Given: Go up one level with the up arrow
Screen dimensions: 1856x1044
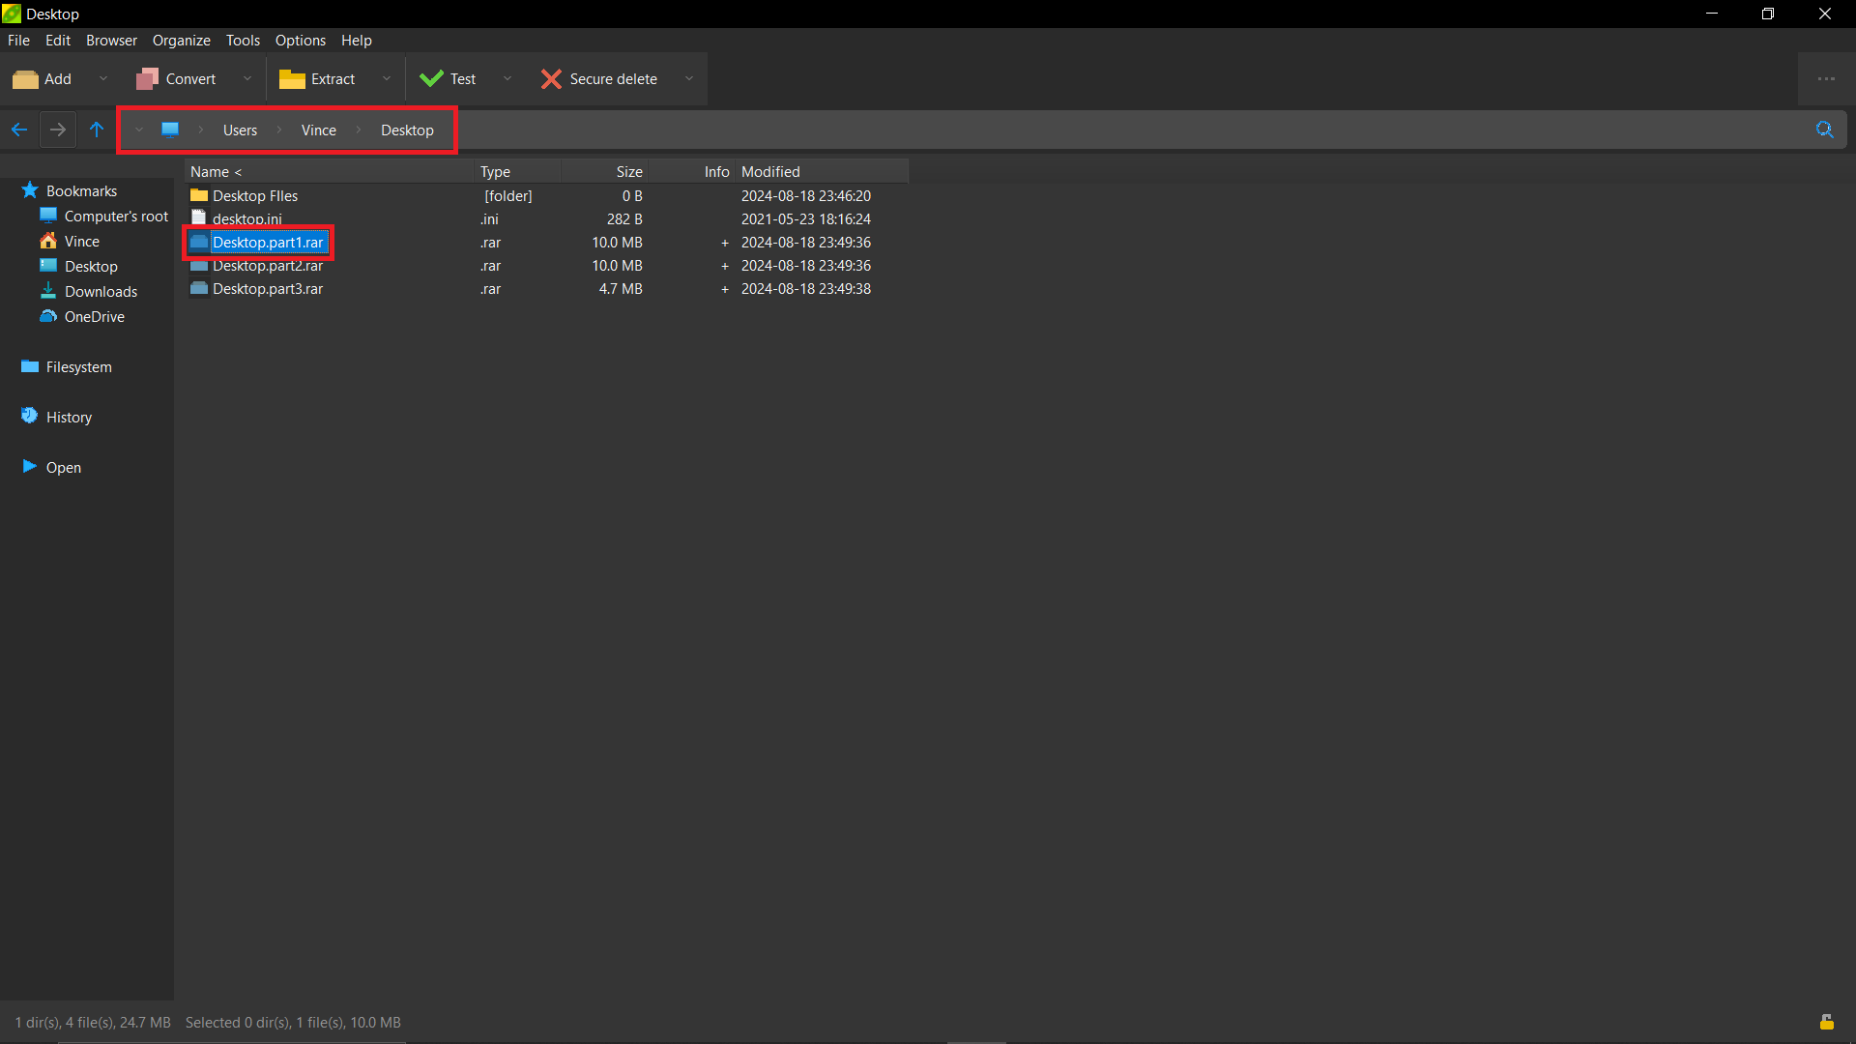Looking at the screenshot, I should [x=96, y=129].
